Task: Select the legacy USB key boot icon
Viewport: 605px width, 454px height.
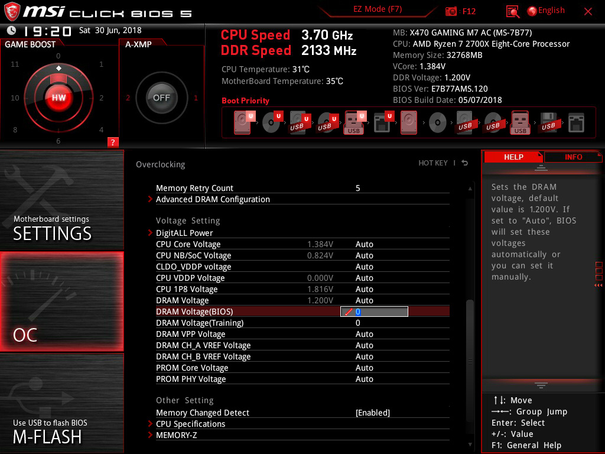Action: 520,122
